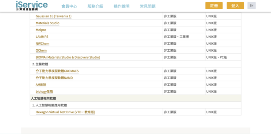Screen dimensions: 271x134
Task: Open the biology生物 link
Action: pyautogui.click(x=44, y=92)
